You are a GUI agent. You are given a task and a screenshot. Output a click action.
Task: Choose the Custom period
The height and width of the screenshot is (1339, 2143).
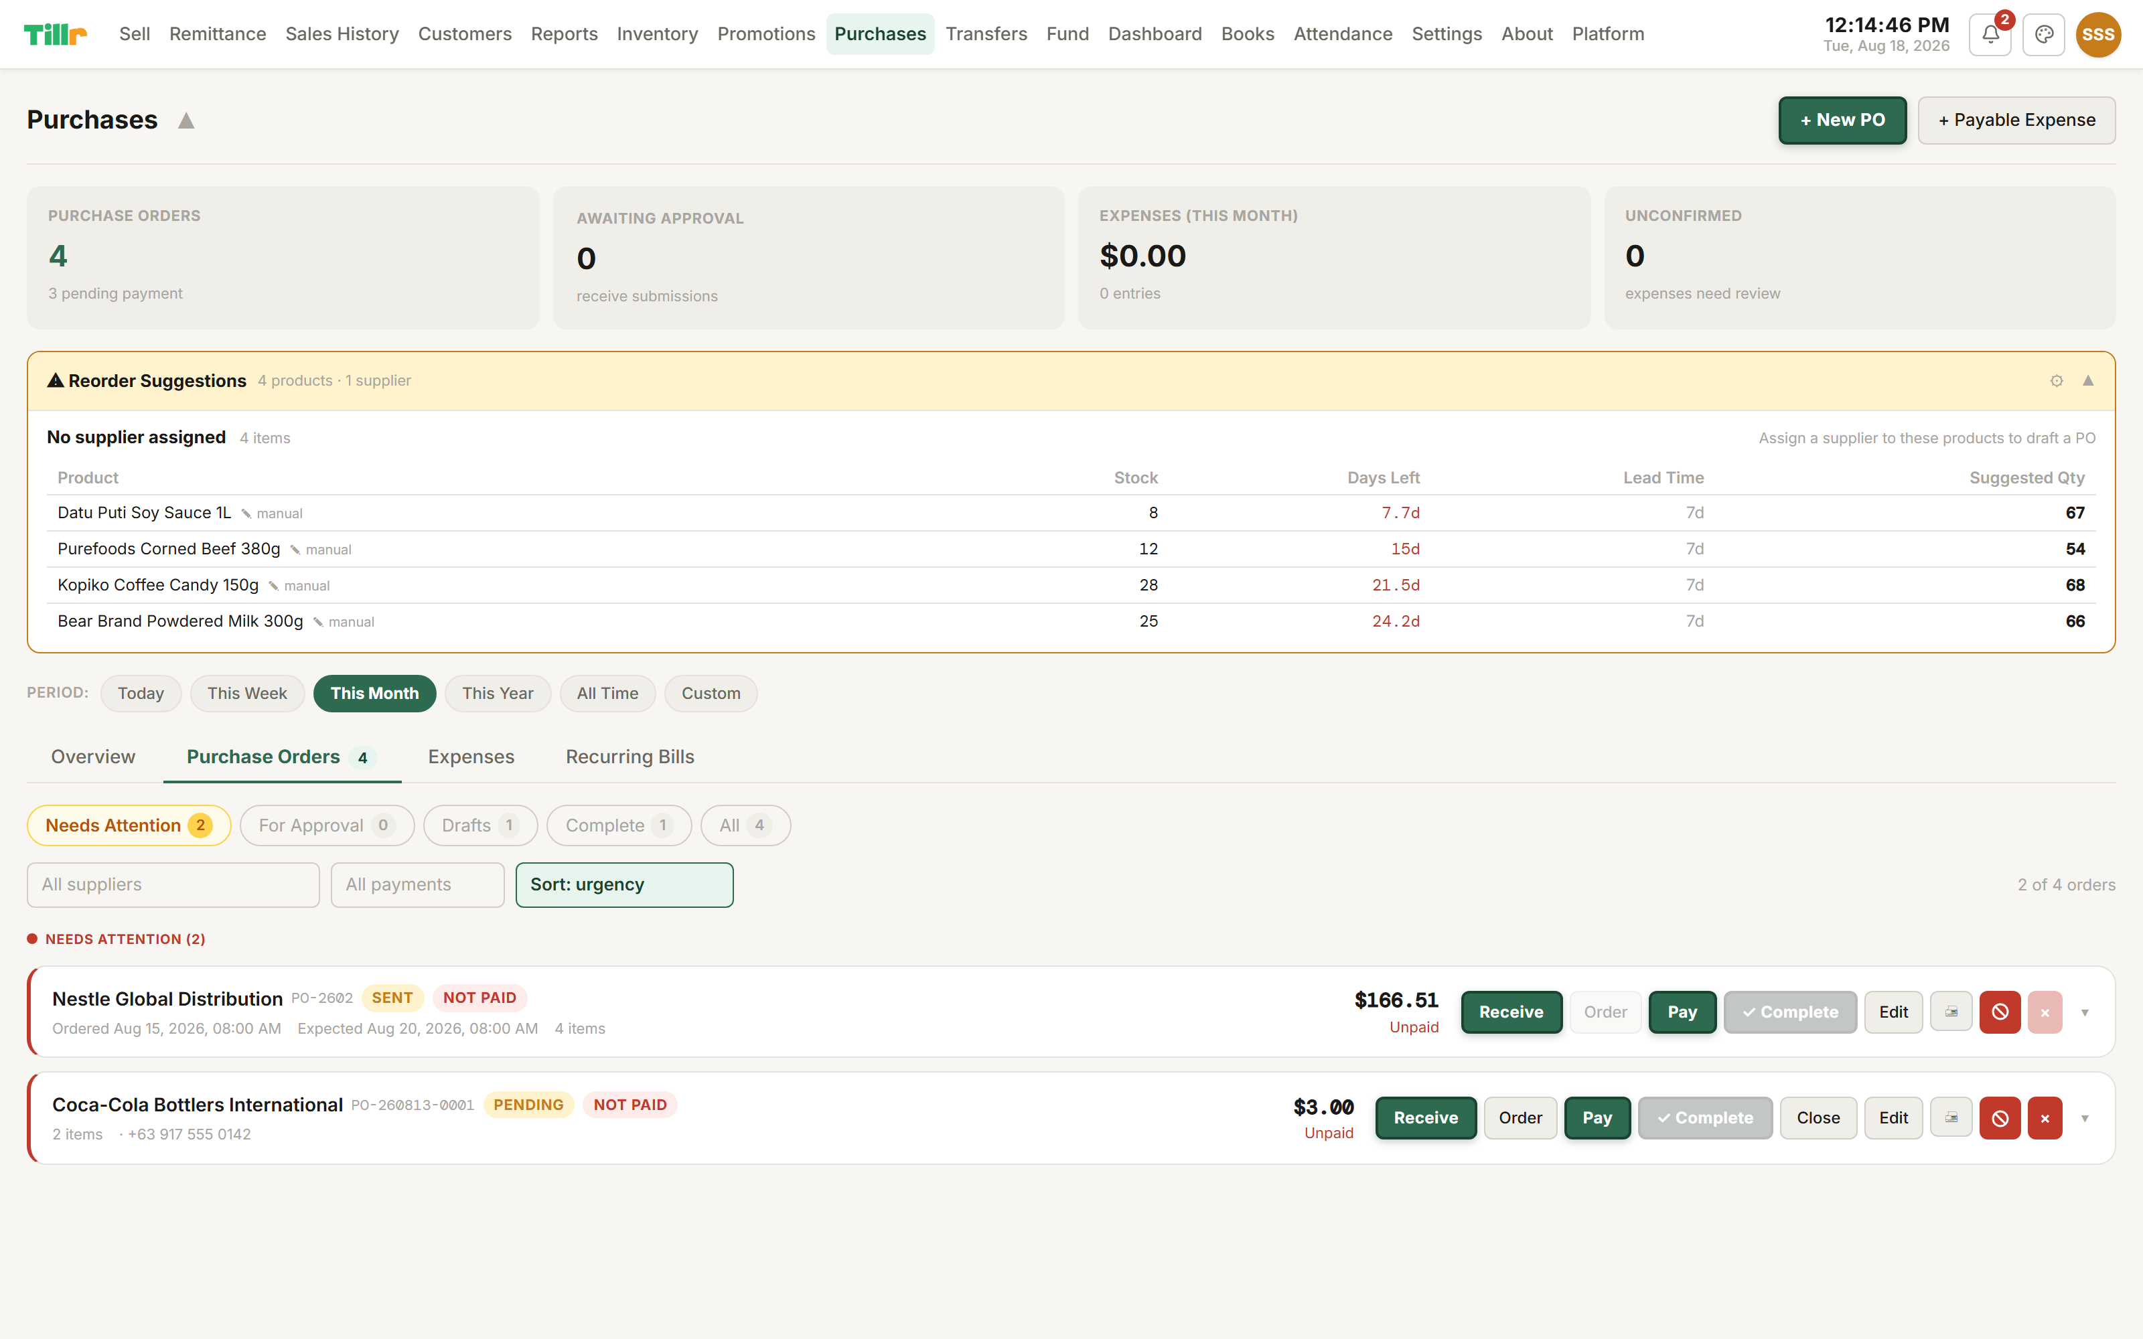pyautogui.click(x=711, y=694)
